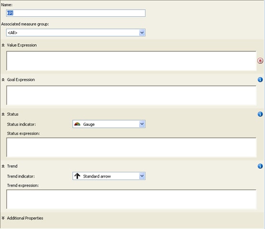Image resolution: width=265 pixels, height=229 pixels.
Task: Click the Name text field
Action: coord(76,13)
